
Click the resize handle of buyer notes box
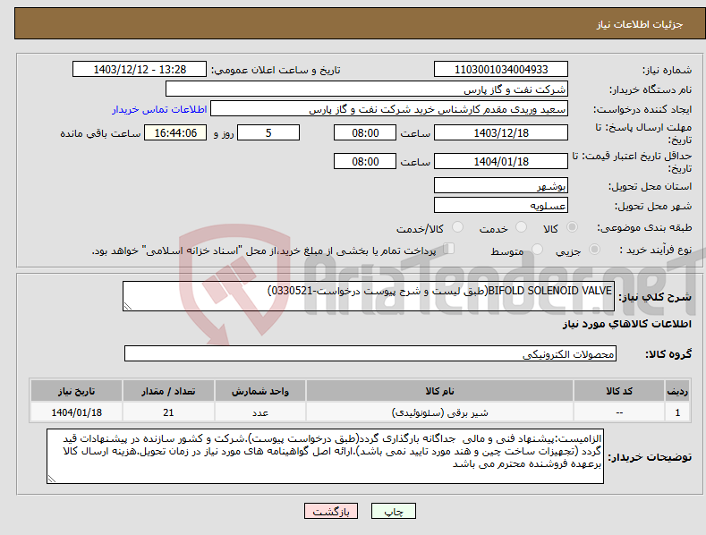click(x=52, y=480)
